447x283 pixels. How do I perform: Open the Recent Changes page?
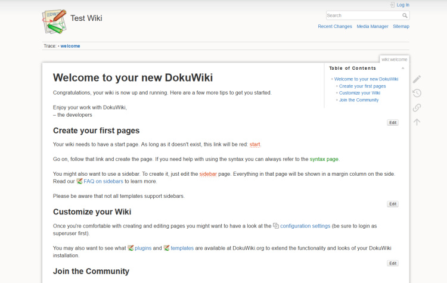click(335, 26)
